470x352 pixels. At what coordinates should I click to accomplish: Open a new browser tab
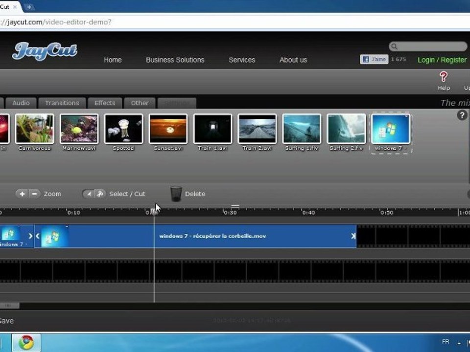pyautogui.click(x=29, y=7)
